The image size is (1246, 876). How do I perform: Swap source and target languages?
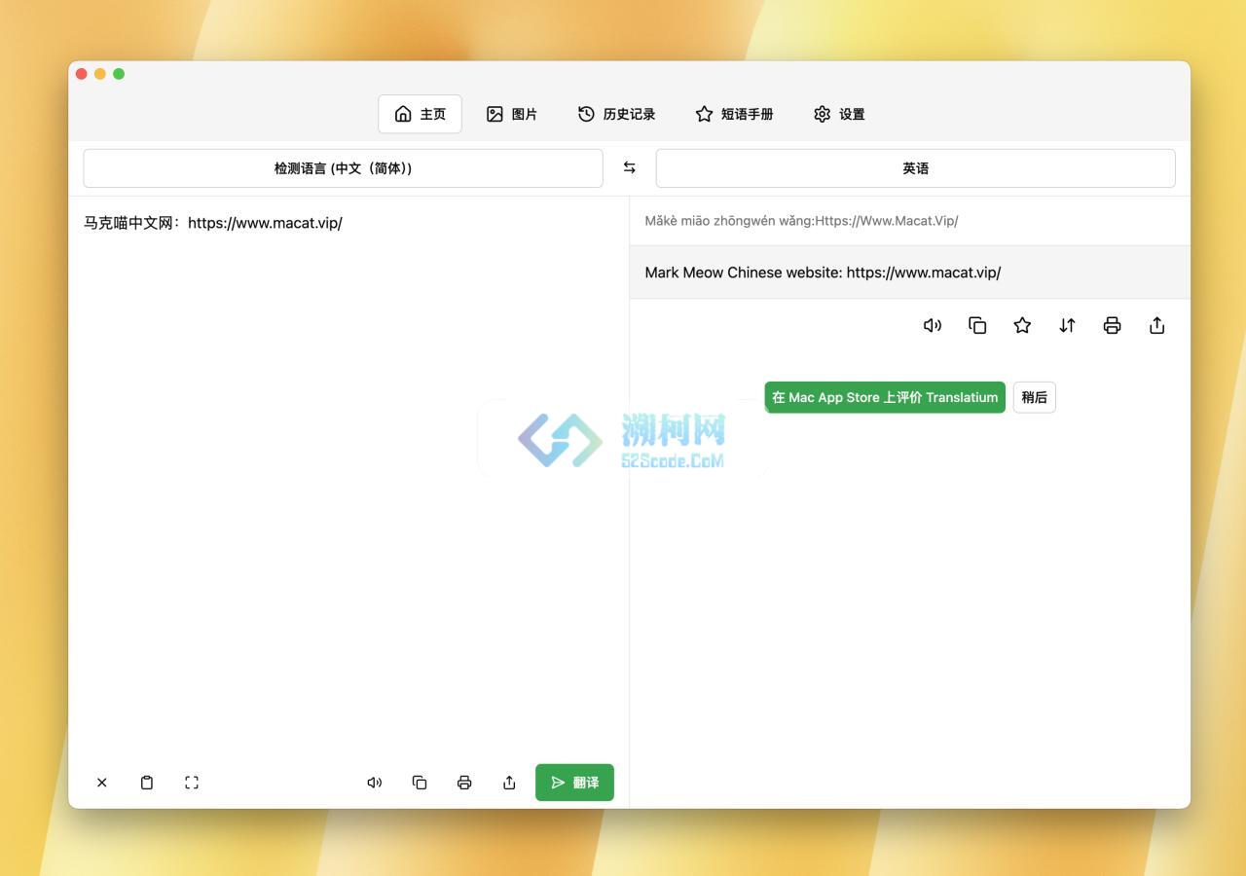click(630, 168)
